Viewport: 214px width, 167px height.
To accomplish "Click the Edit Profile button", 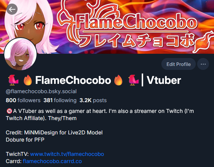I will [x=178, y=64].
